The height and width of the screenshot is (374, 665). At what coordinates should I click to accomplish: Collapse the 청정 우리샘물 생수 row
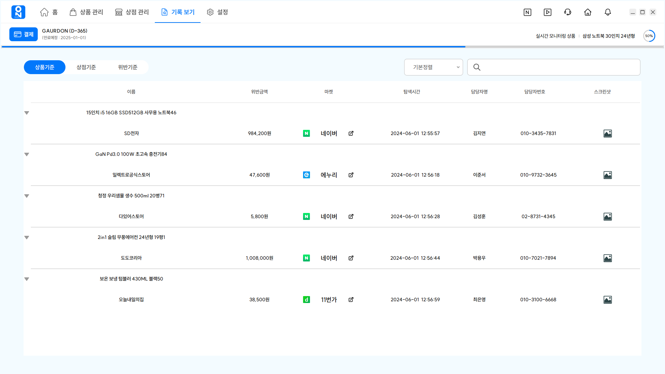coord(27,196)
